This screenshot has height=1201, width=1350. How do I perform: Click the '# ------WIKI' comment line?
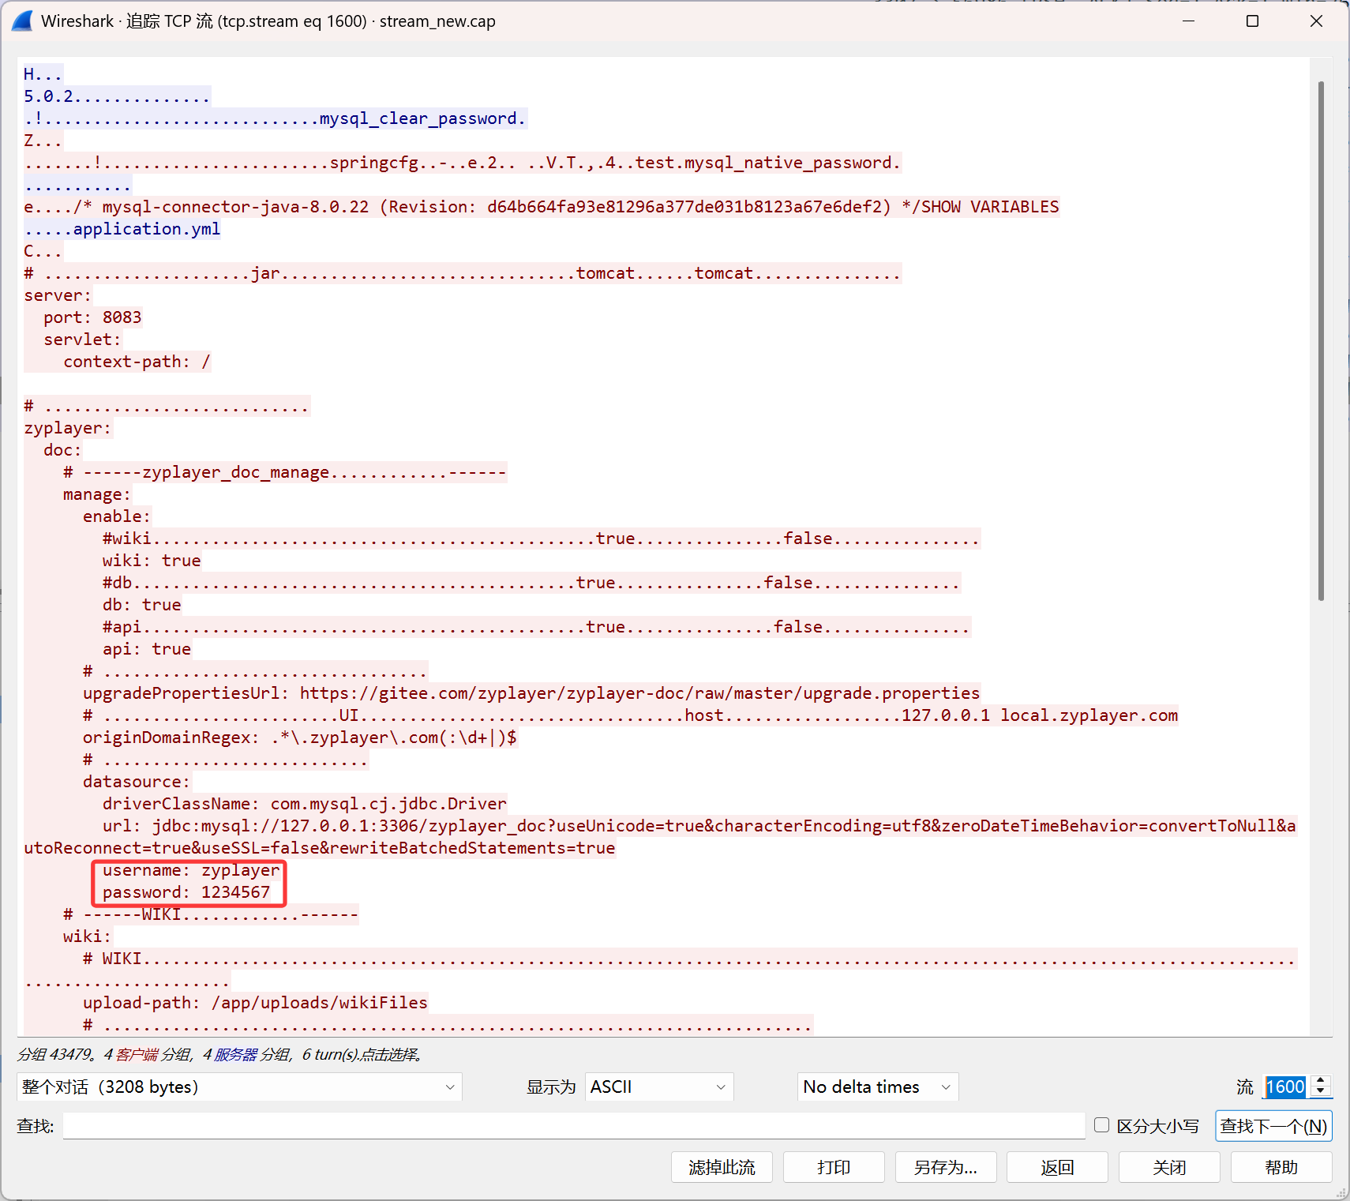[211, 914]
